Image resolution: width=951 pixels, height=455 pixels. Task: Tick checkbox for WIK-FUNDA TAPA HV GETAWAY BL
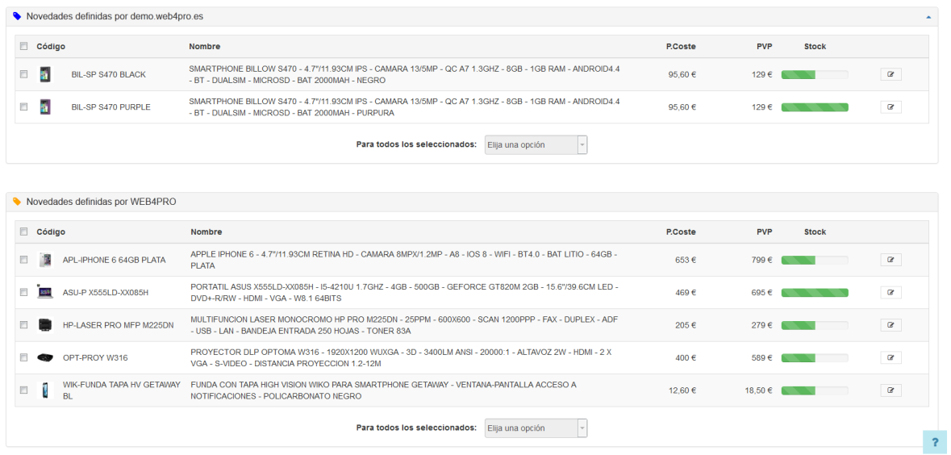click(23, 390)
